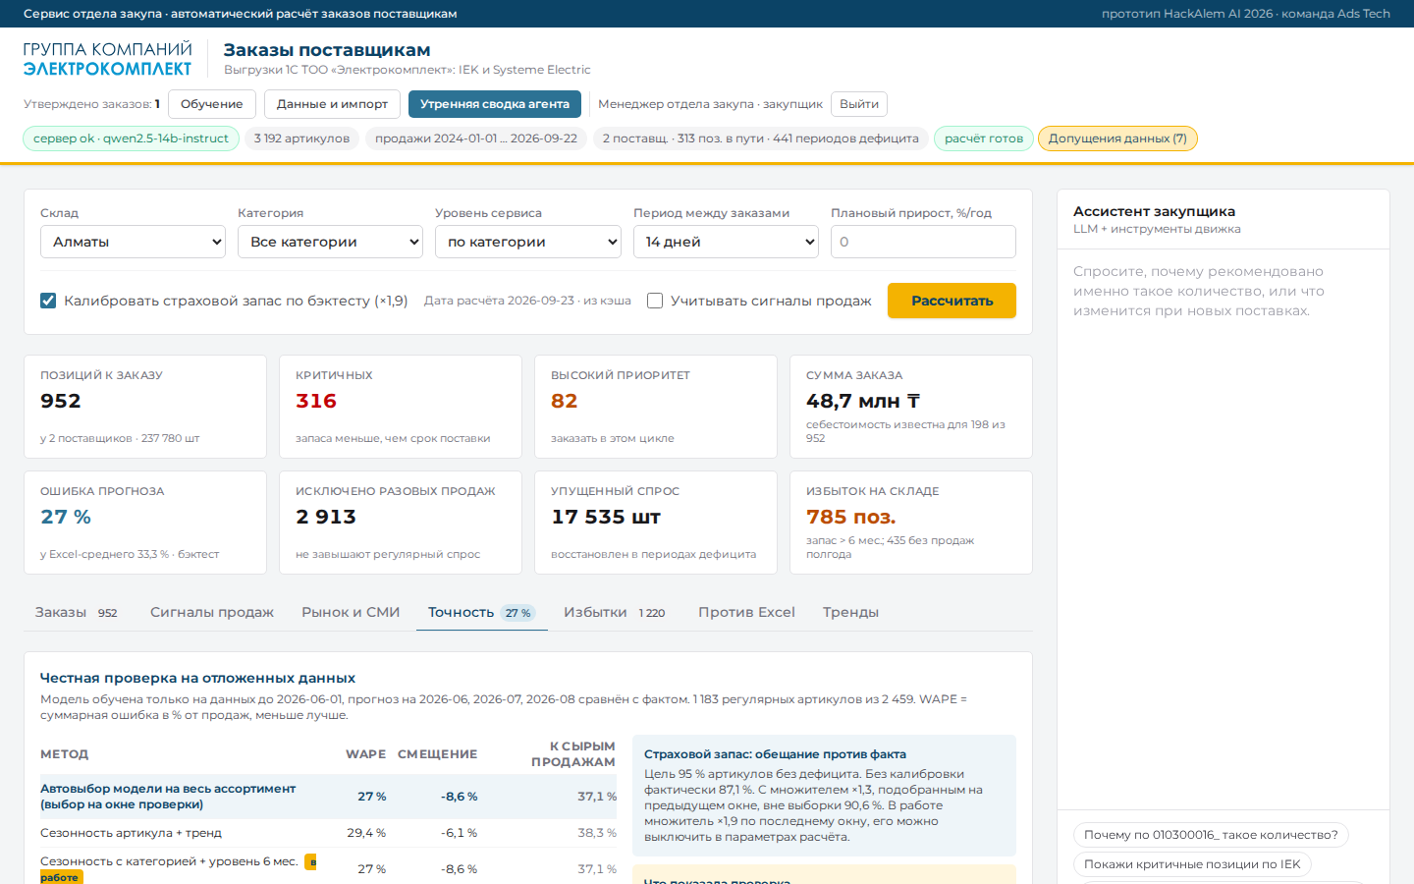Click the Сумма заказа card
This screenshot has width=1414, height=884.
click(911, 407)
